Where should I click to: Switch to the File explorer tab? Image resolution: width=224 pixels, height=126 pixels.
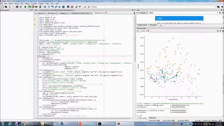tap(153, 25)
